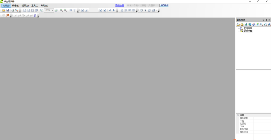271x140 pixels.
Task: Click globe magnifier search icon in 图书管理
Action: pyautogui.click(x=265, y=25)
